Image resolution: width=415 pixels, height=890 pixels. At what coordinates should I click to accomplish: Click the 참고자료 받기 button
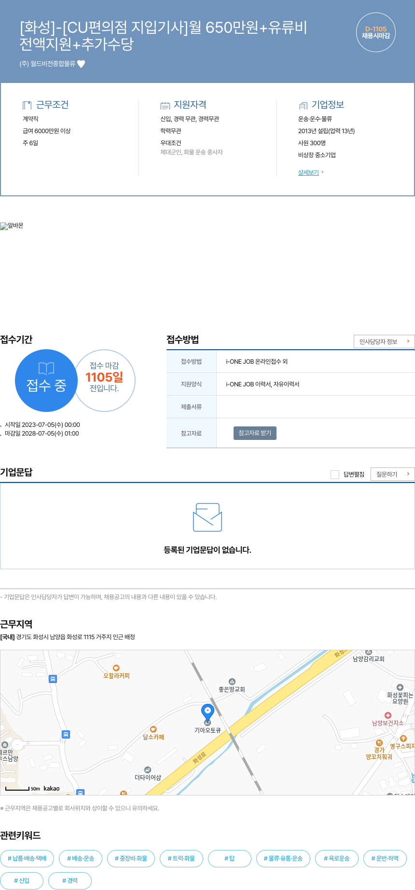[255, 433]
